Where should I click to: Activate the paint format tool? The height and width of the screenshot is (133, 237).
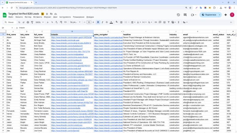pos(32,22)
